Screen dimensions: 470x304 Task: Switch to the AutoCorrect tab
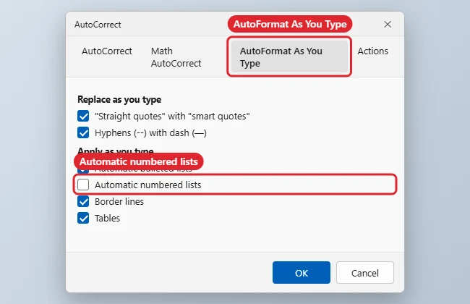107,51
